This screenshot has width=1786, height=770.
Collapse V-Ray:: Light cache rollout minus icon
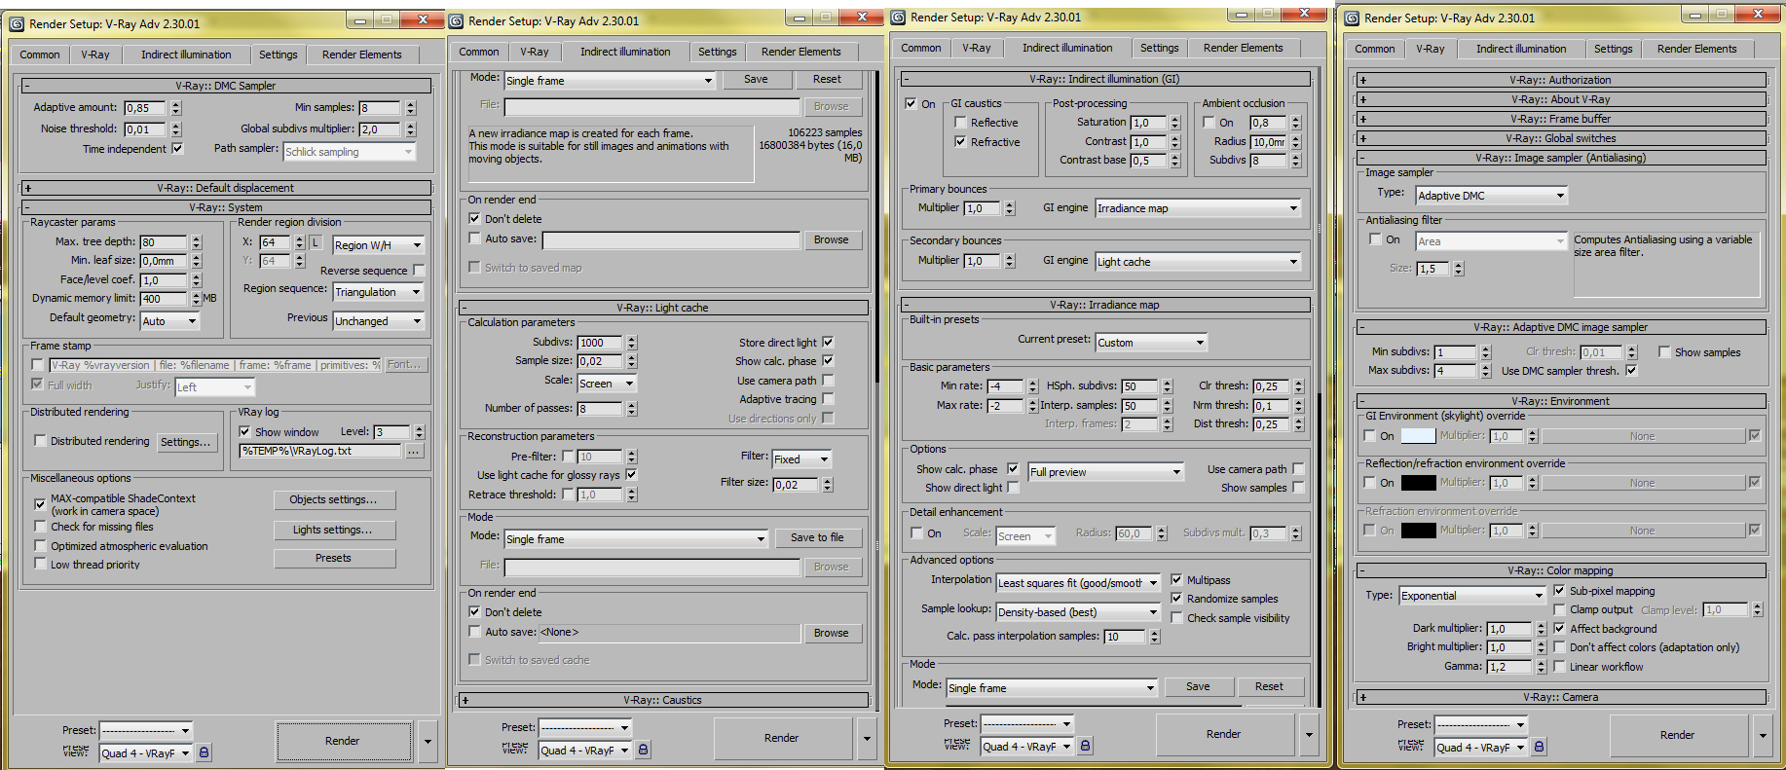[x=465, y=308]
